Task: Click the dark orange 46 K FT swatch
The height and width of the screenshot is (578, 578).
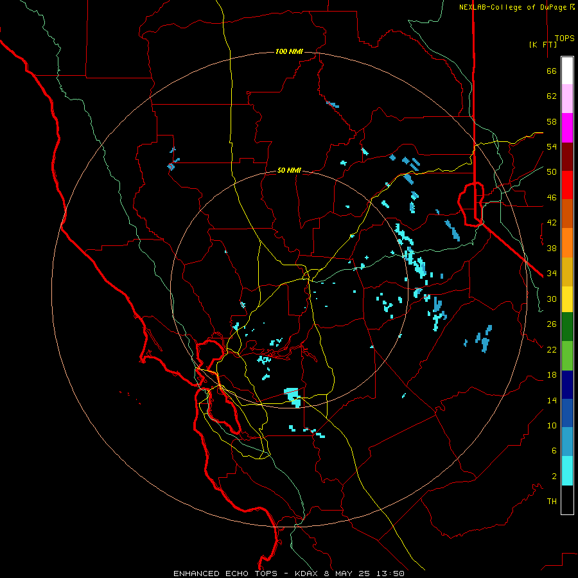Action: pos(567,213)
